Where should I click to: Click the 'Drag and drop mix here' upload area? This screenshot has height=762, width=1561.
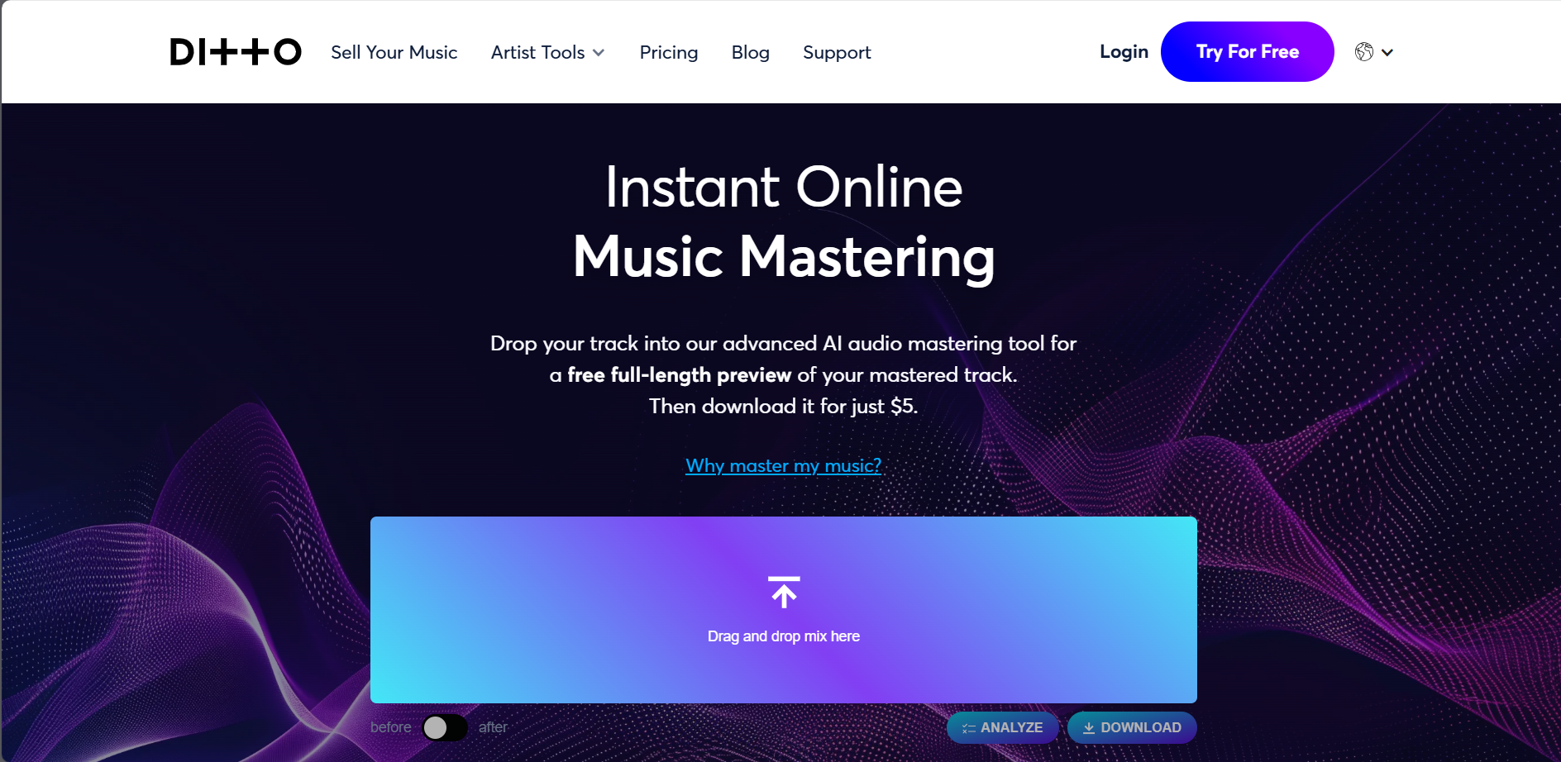(784, 610)
